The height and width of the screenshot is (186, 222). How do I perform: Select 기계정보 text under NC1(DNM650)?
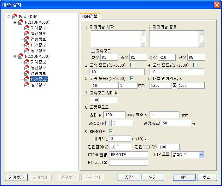(x=38, y=28)
